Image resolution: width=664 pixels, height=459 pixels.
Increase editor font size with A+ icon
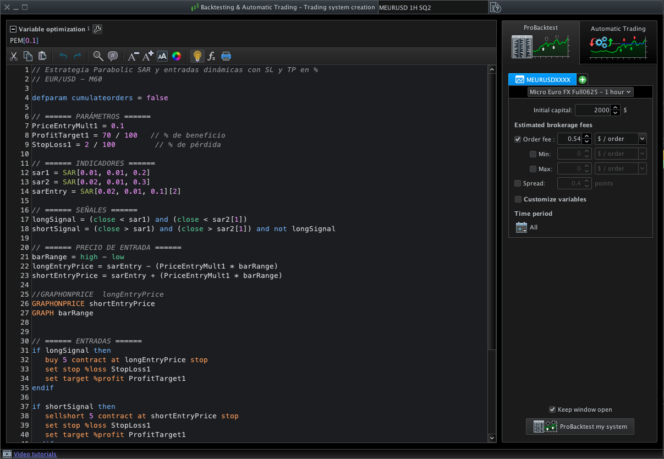(147, 56)
